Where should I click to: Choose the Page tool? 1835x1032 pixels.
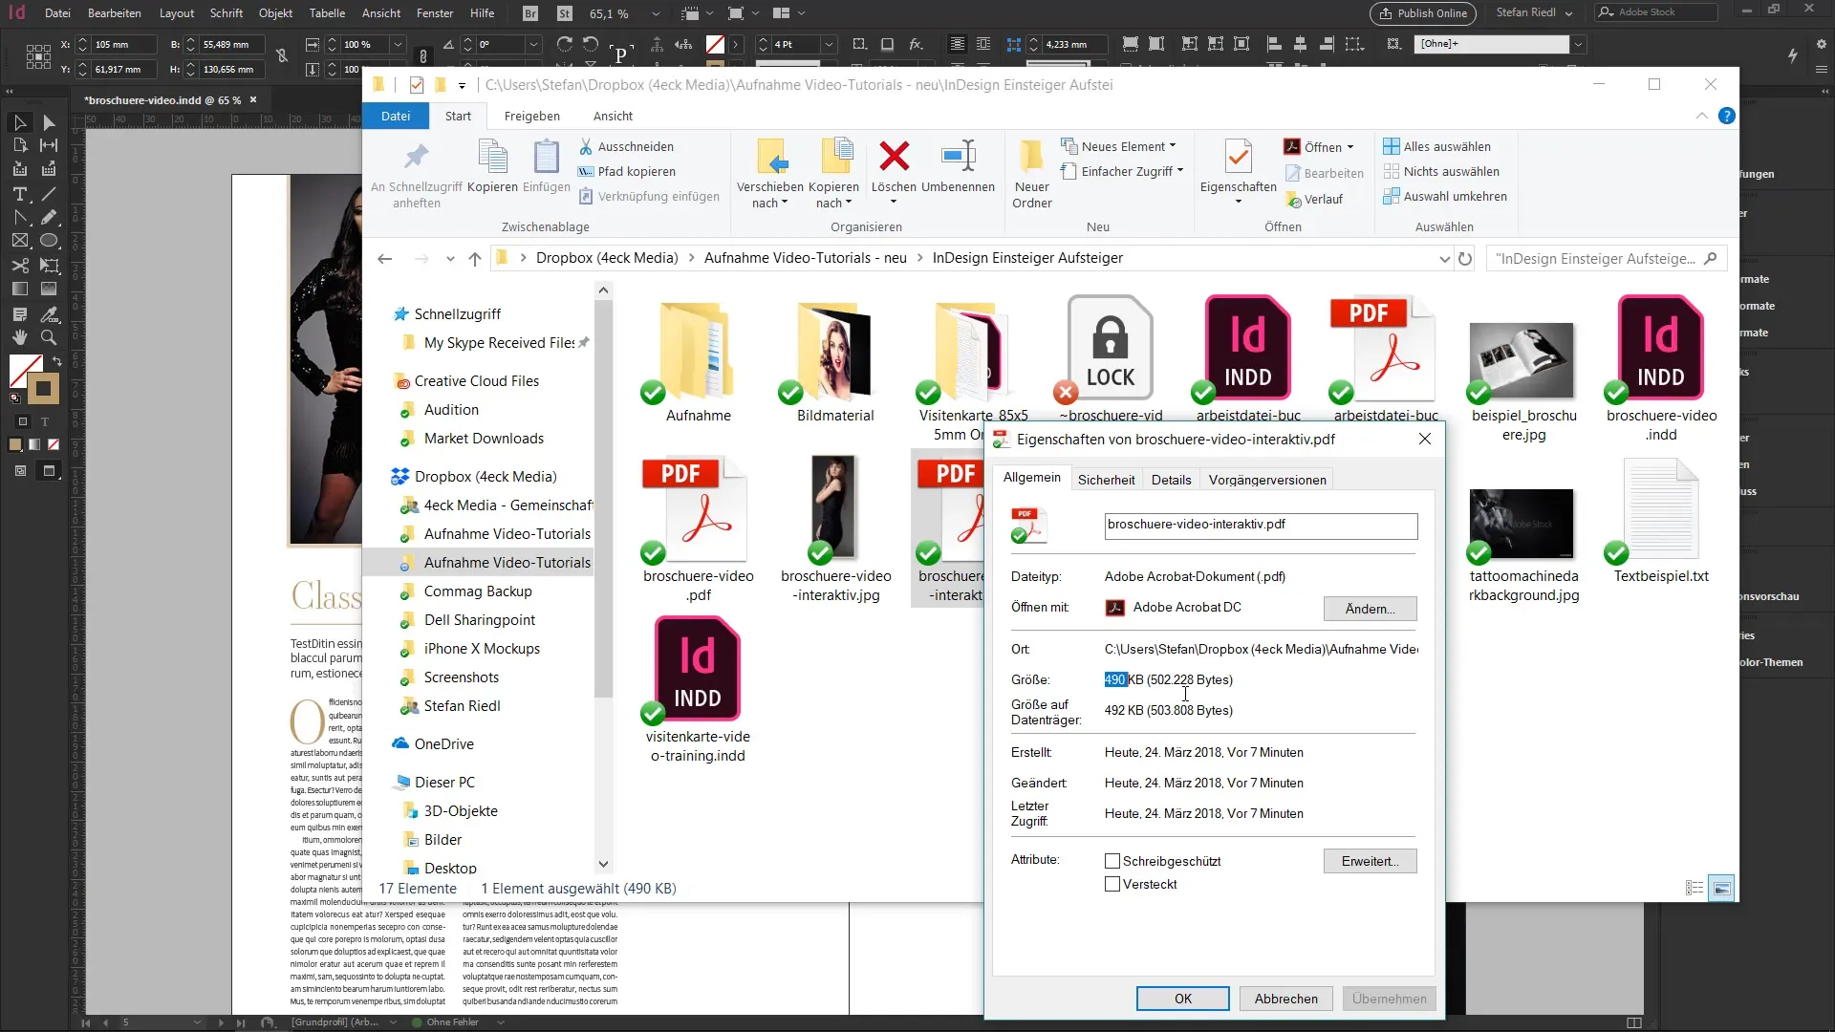[19, 145]
